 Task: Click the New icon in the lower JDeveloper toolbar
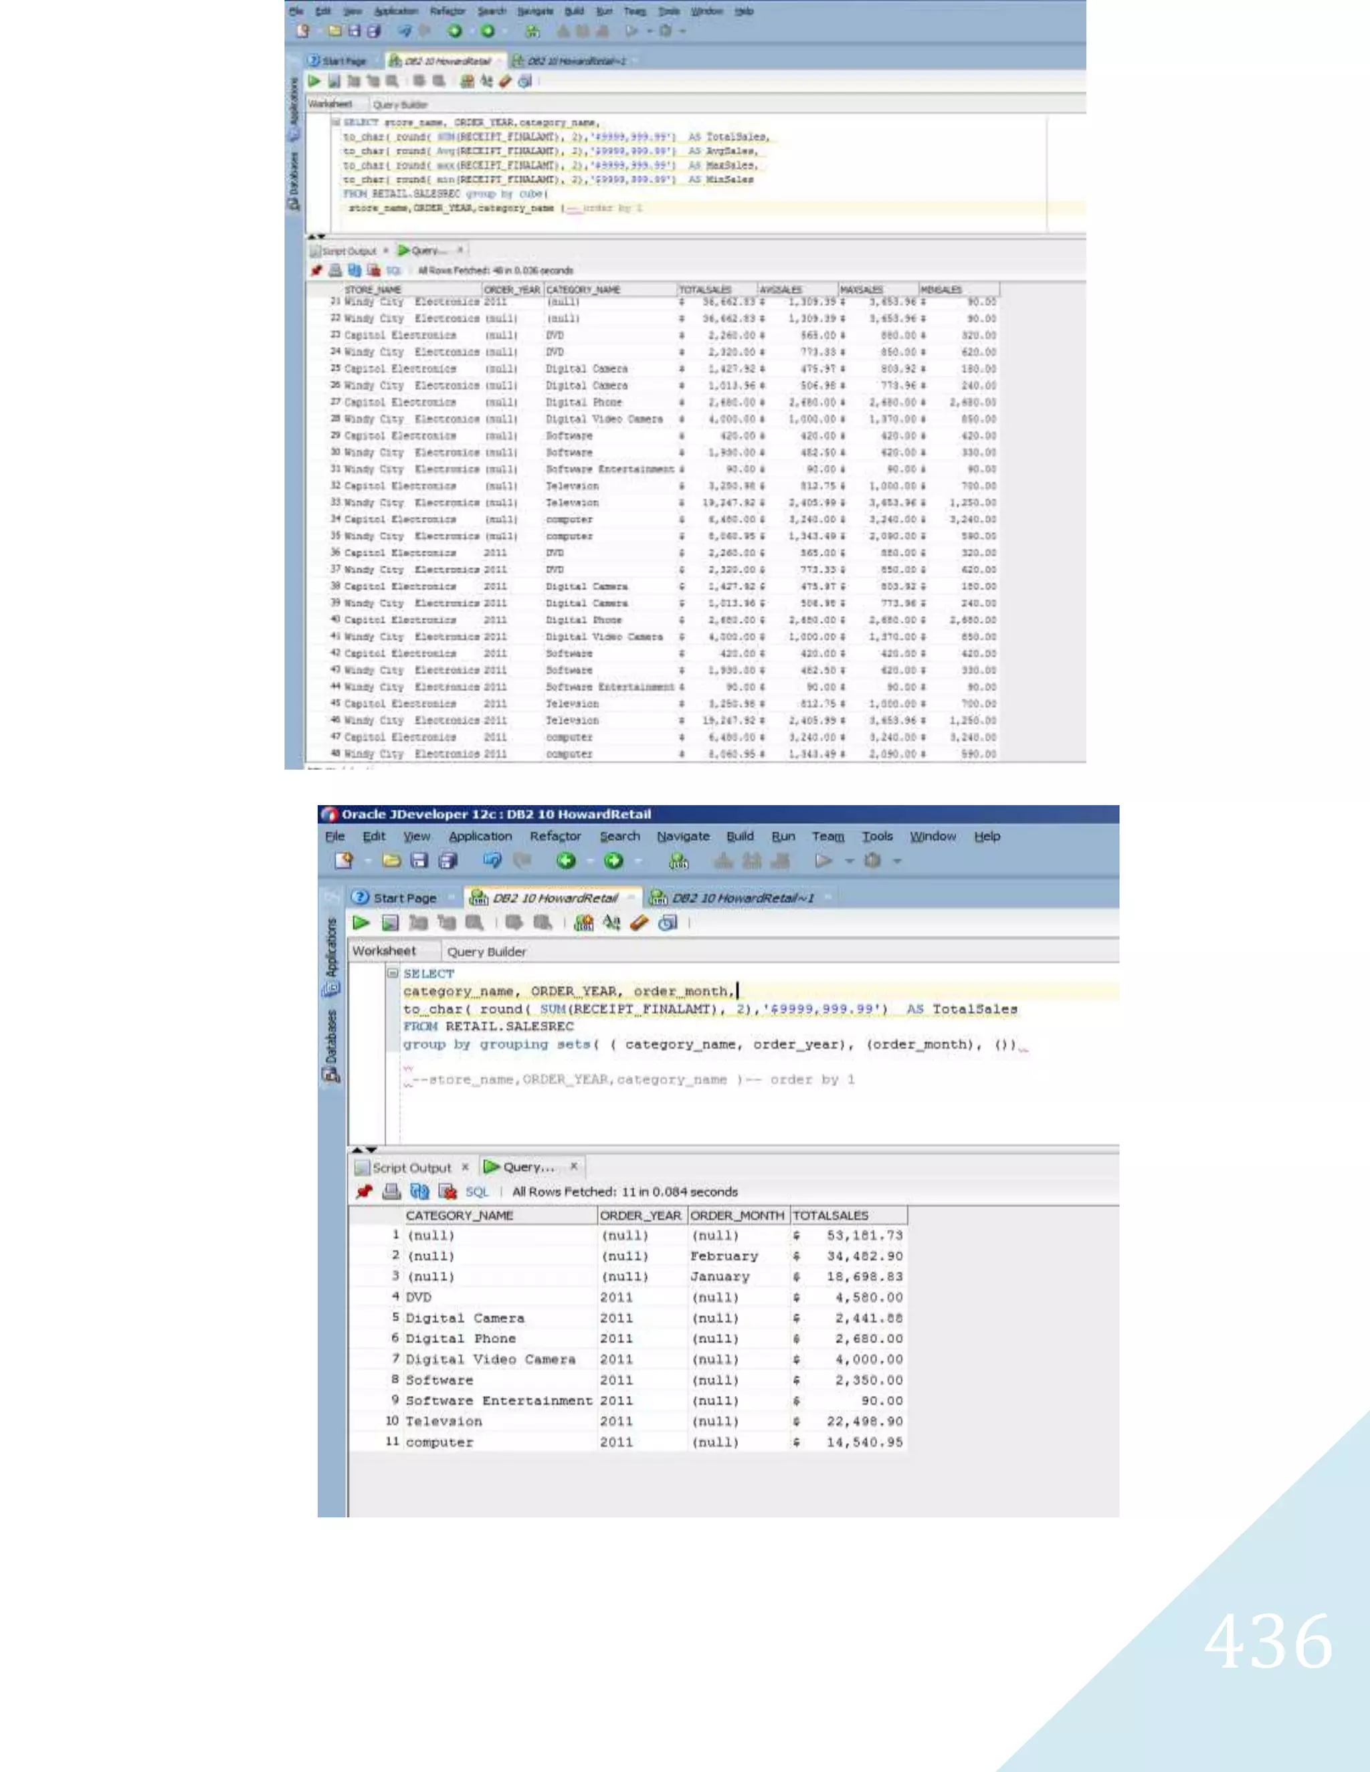click(x=344, y=860)
